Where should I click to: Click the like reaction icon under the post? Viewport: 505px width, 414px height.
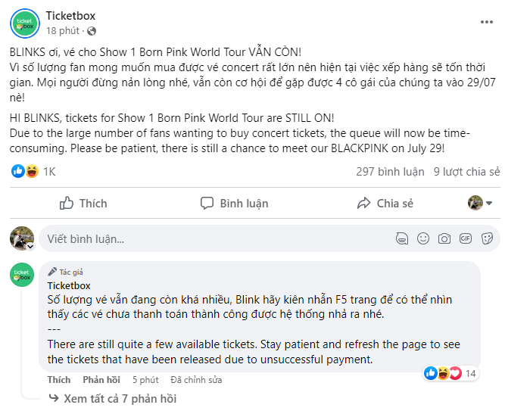[x=17, y=172]
